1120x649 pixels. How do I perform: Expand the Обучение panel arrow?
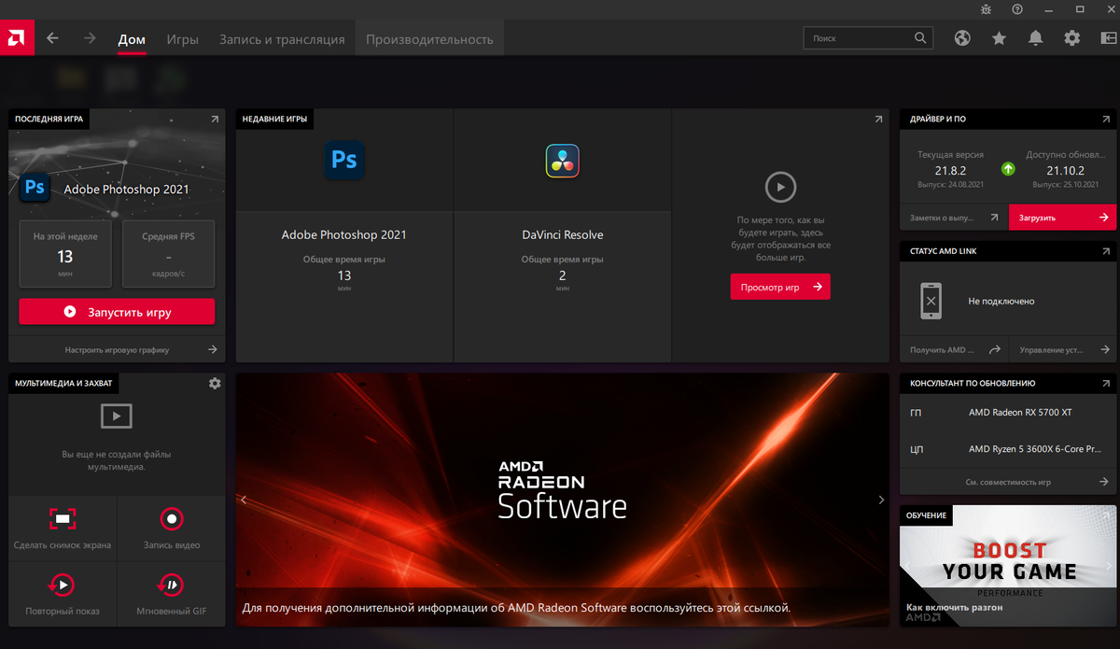pos(1105,515)
